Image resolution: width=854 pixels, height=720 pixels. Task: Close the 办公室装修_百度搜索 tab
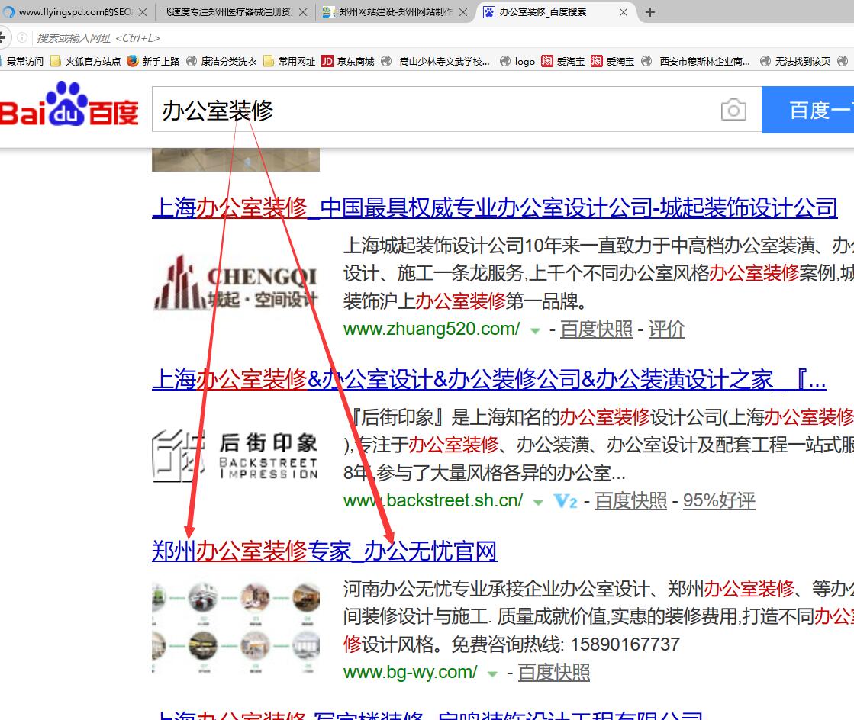pos(624,12)
